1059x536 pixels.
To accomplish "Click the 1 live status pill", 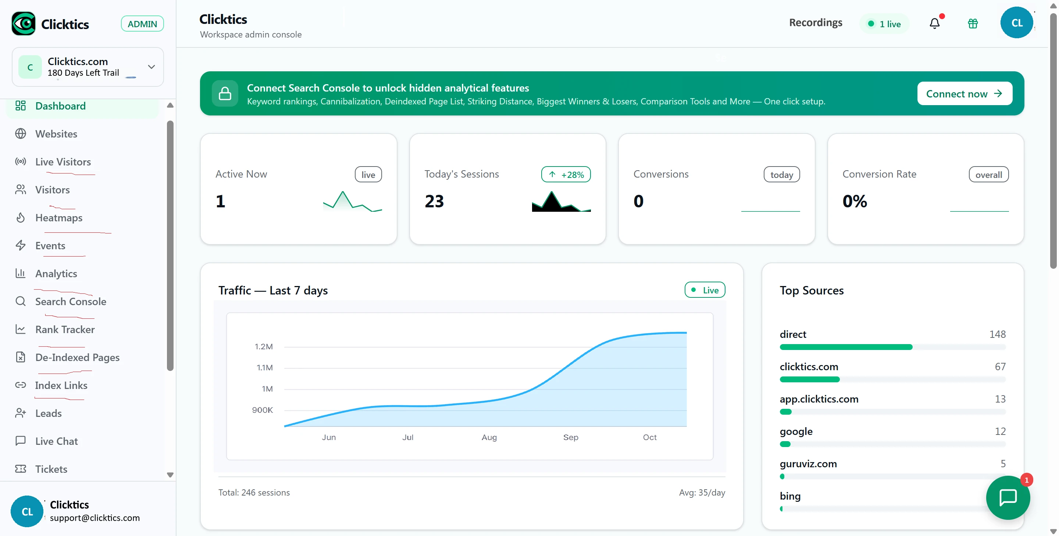I will 884,24.
